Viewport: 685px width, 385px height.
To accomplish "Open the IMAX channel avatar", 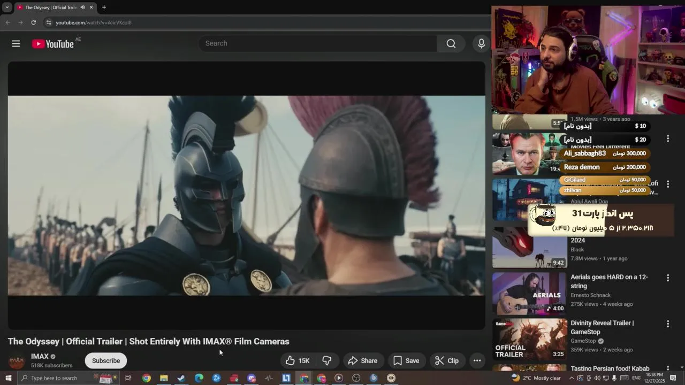I will (x=17, y=361).
